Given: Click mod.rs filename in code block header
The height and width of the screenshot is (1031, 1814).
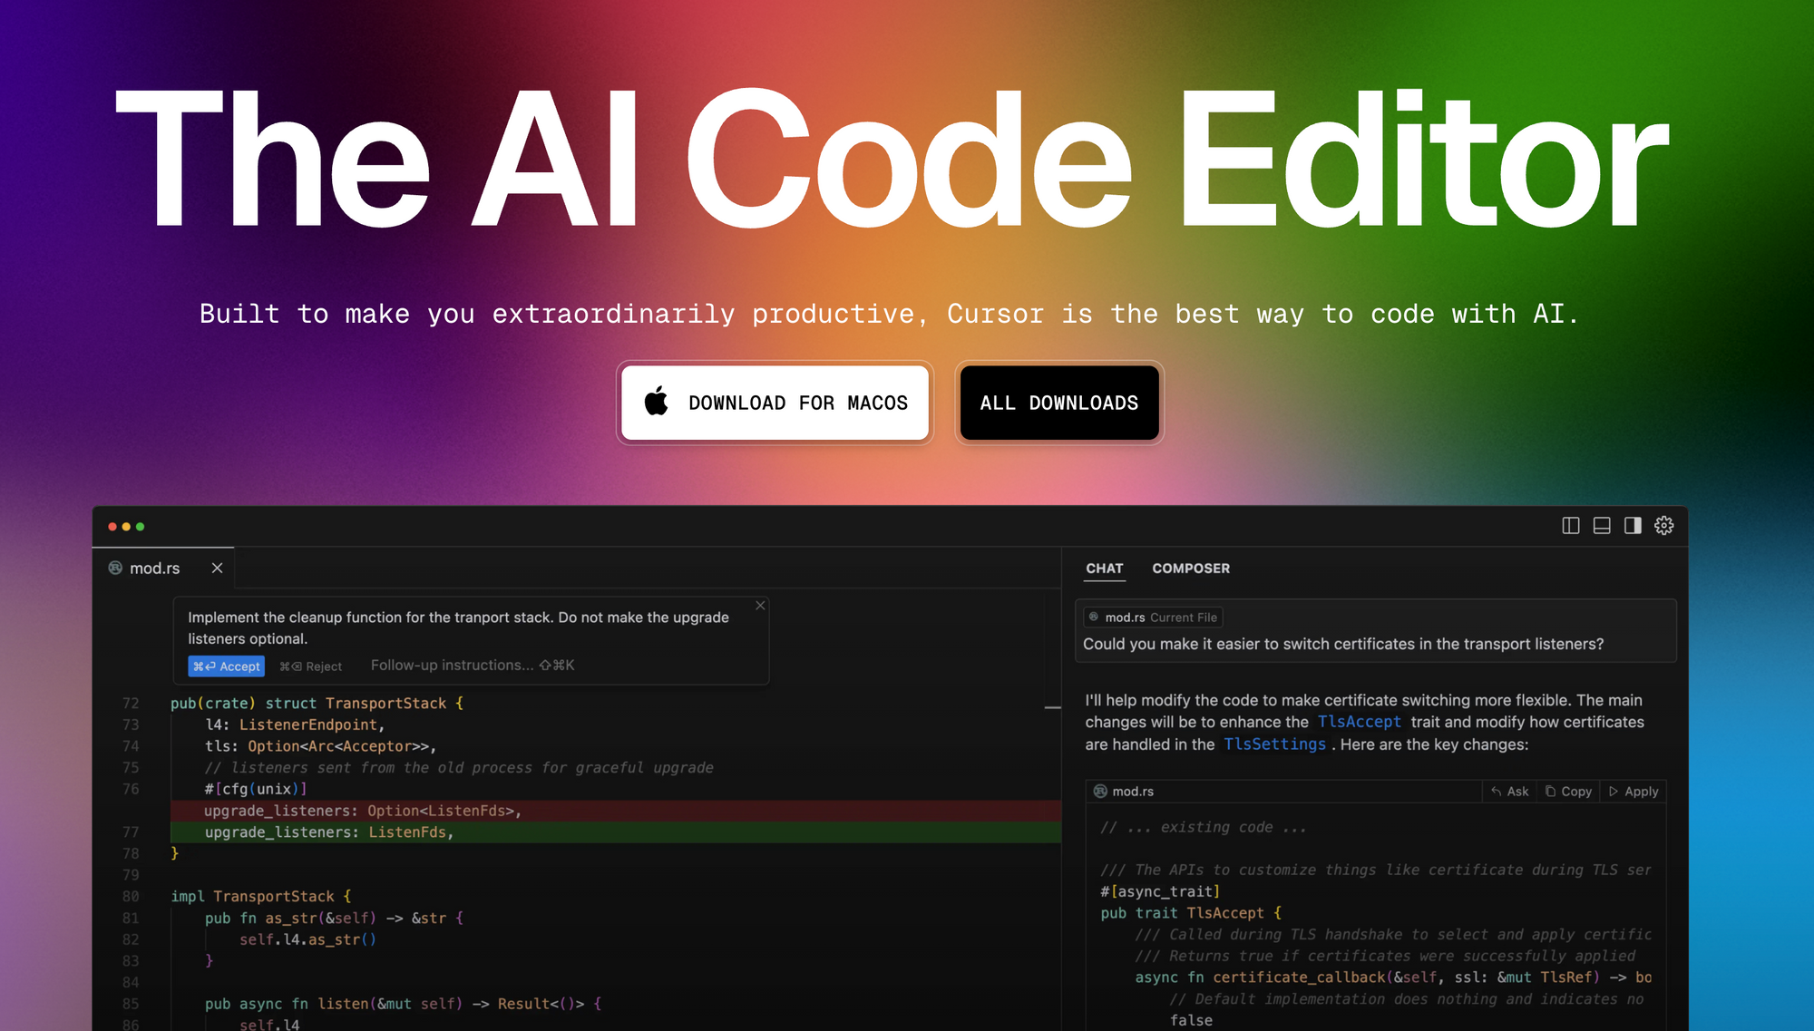Looking at the screenshot, I should [x=1133, y=792].
